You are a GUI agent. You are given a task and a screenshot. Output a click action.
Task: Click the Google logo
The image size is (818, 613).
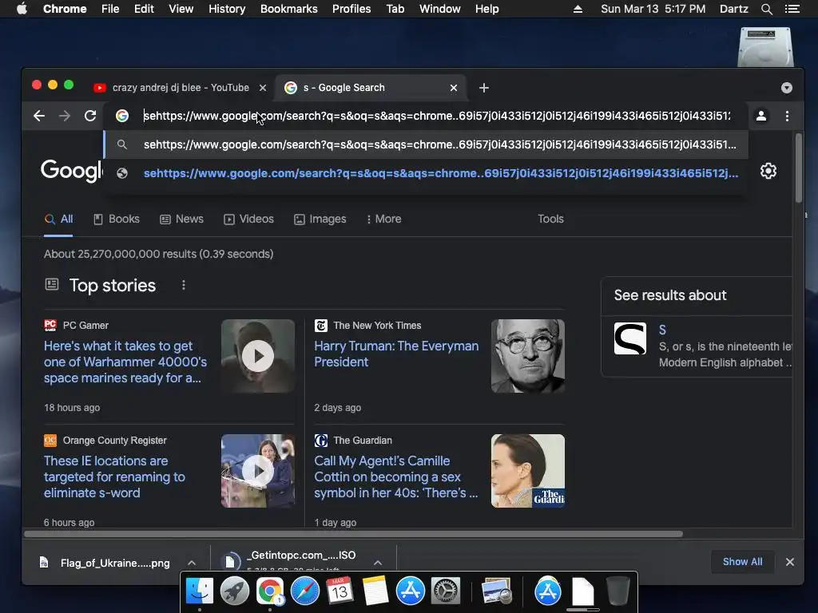[71, 171]
